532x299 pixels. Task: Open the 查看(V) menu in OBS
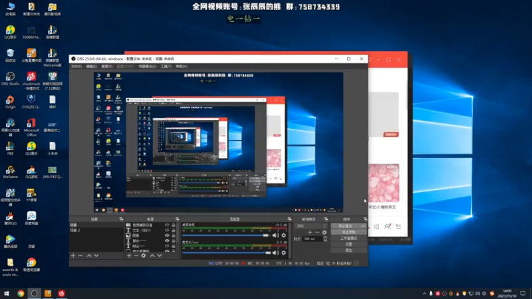(106, 66)
